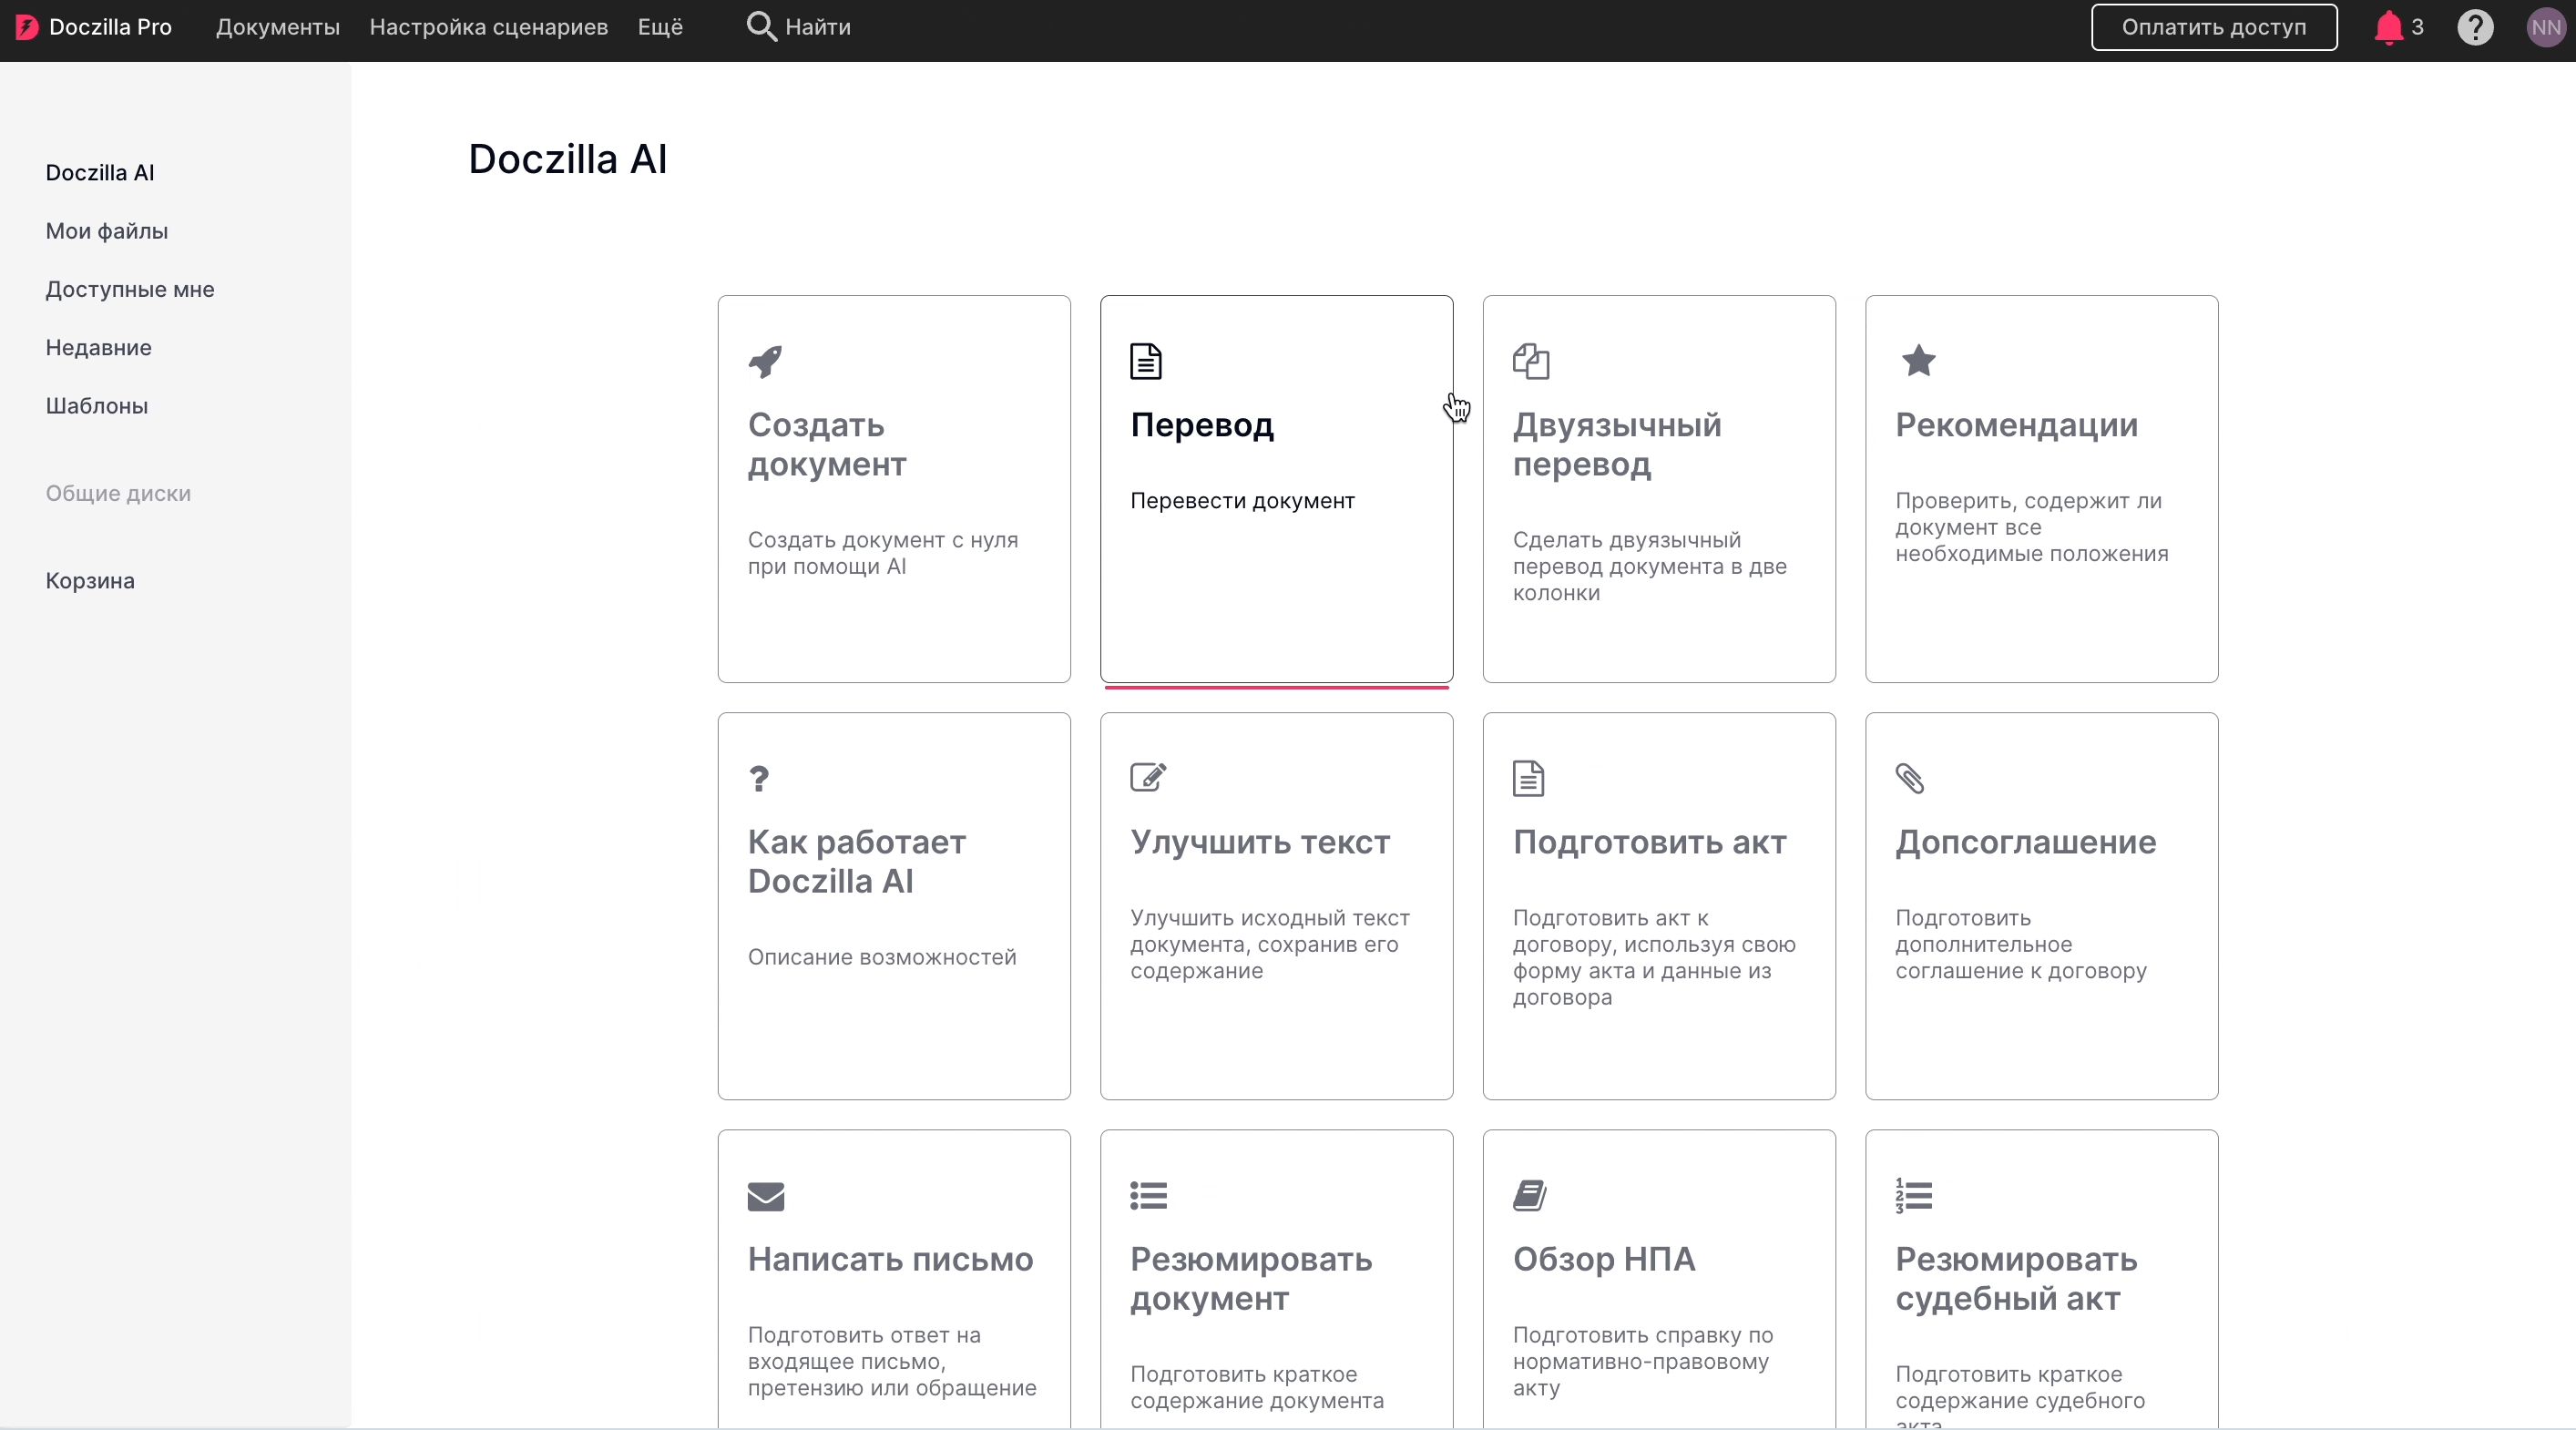Screen dimensions: 2576x1430
Task: Click the document icon on Перевод card
Action: point(1146,361)
